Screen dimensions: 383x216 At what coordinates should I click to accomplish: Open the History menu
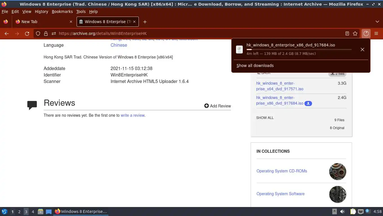[41, 12]
